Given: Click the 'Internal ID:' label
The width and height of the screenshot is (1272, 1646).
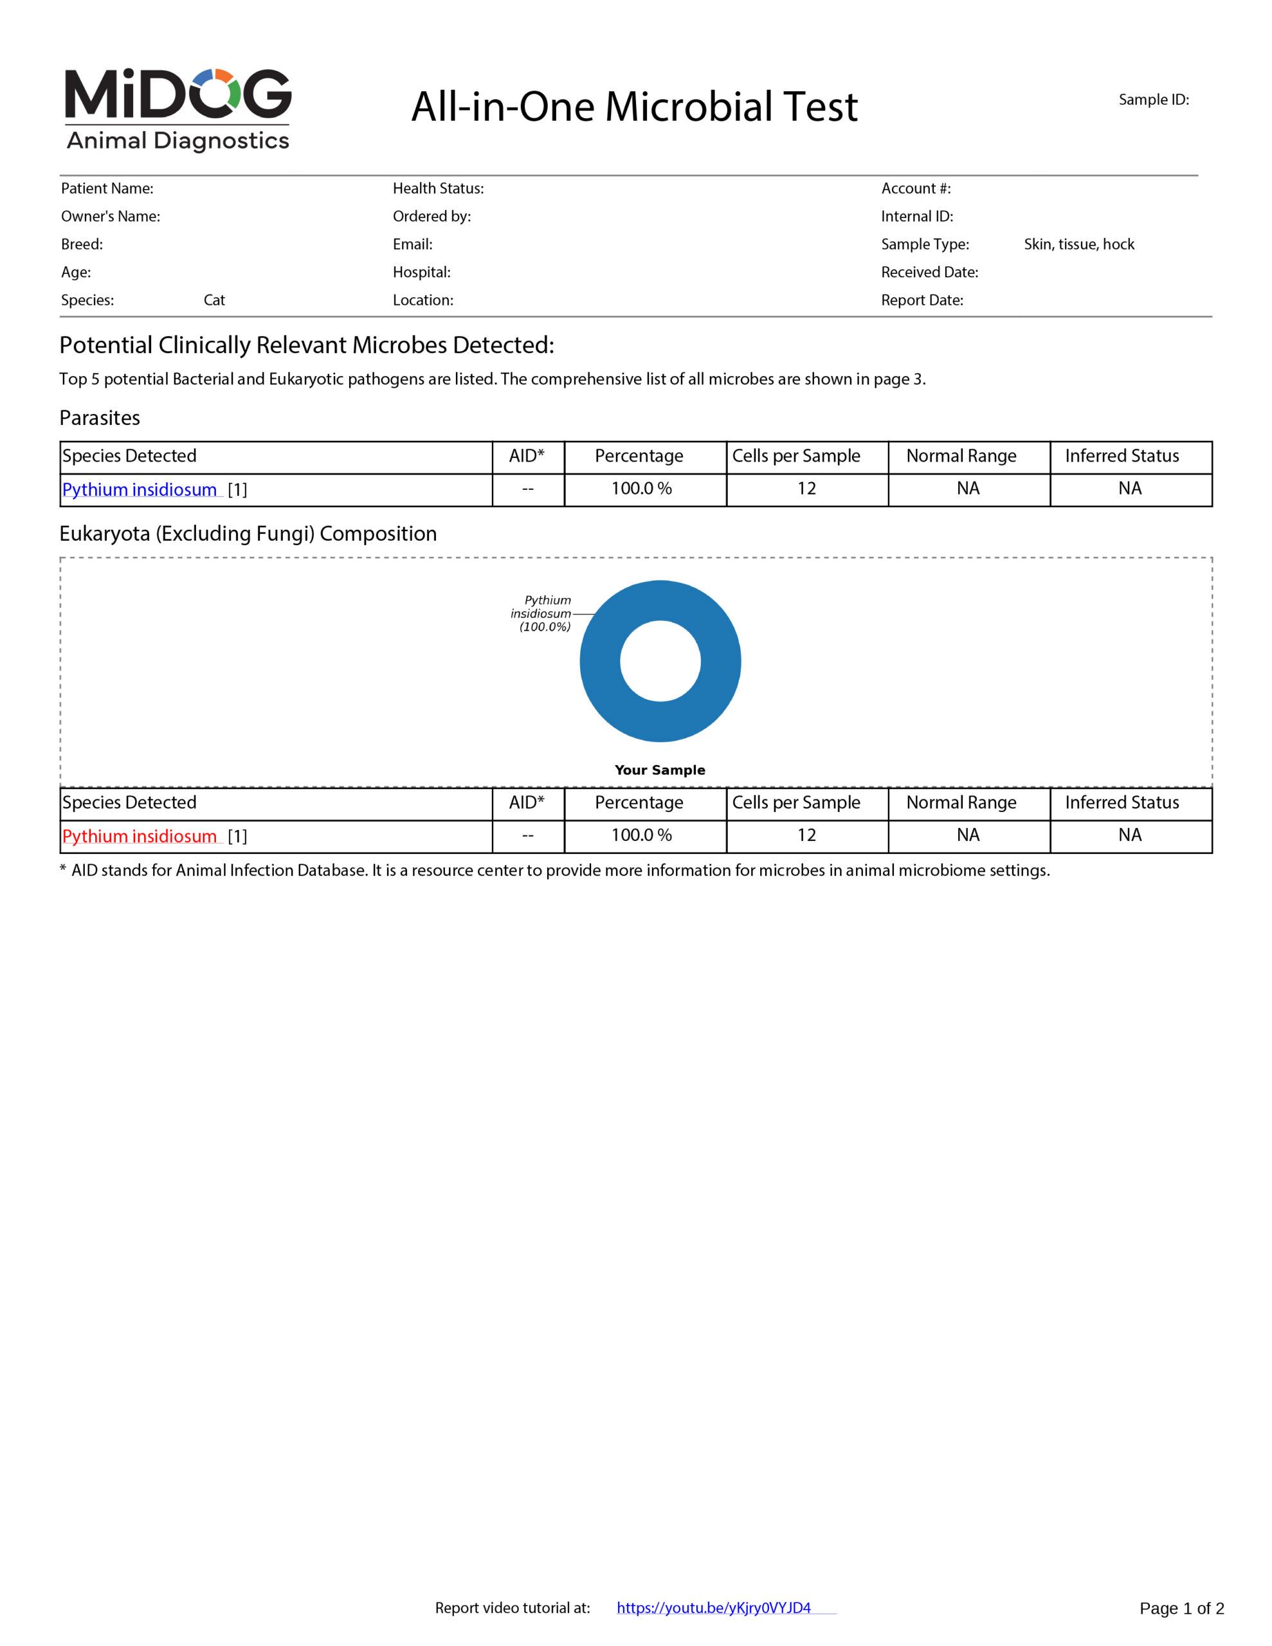Looking at the screenshot, I should pos(917,216).
